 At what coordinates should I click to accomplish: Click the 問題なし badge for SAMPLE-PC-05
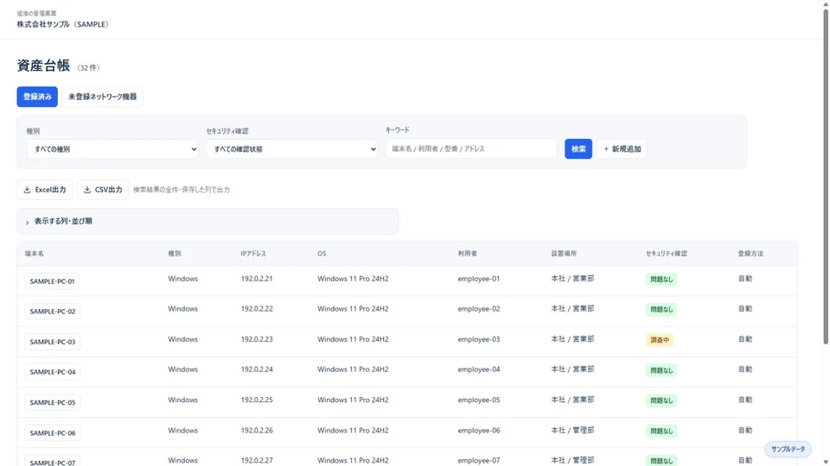(661, 401)
